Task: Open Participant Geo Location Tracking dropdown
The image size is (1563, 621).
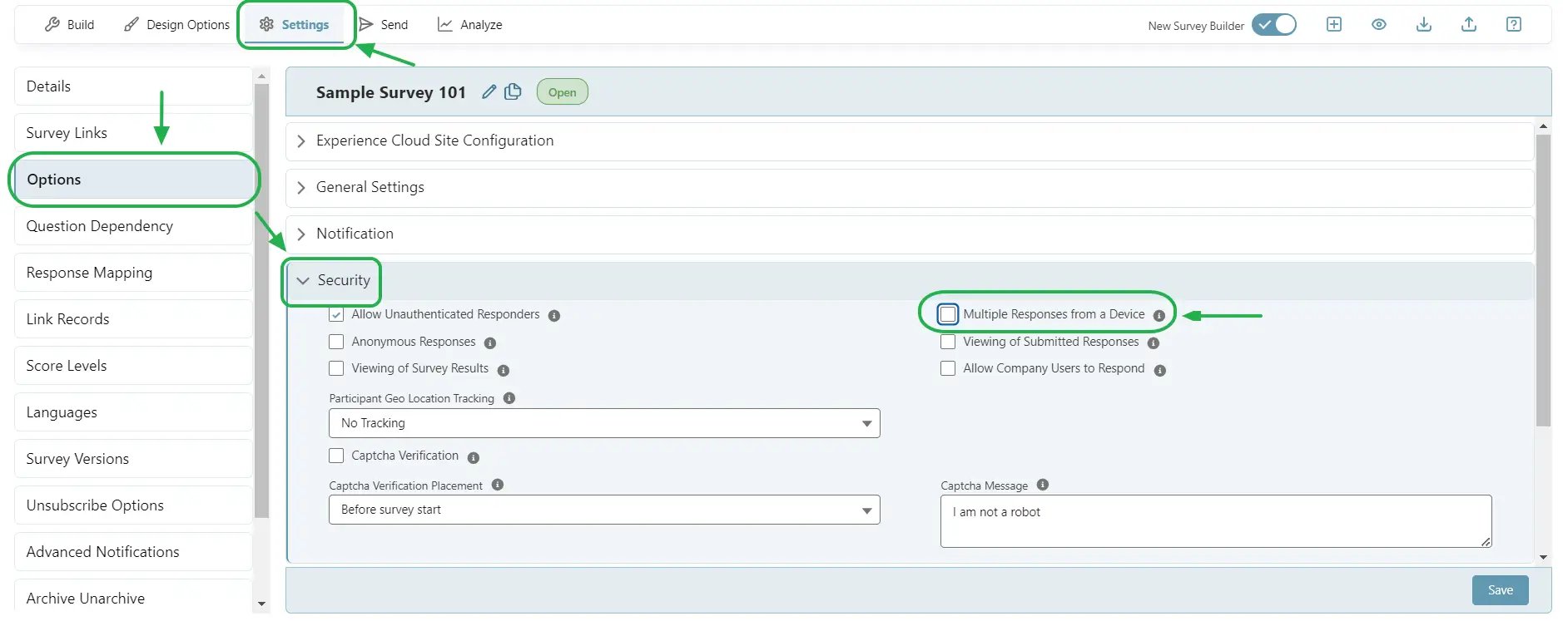Action: (604, 423)
